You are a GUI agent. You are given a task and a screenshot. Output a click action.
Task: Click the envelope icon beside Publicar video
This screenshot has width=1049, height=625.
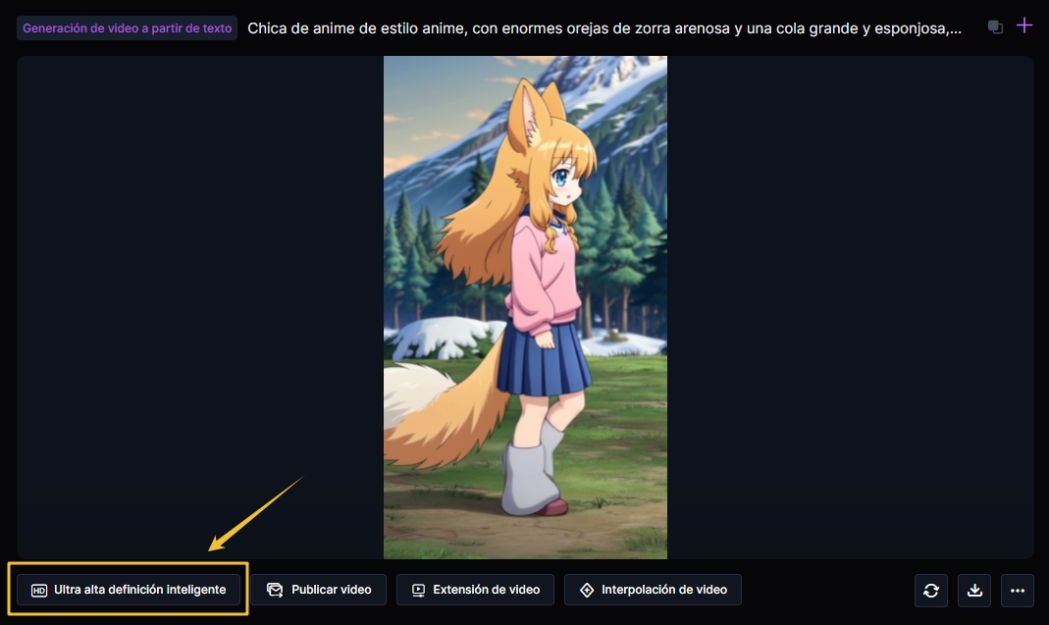tap(275, 591)
